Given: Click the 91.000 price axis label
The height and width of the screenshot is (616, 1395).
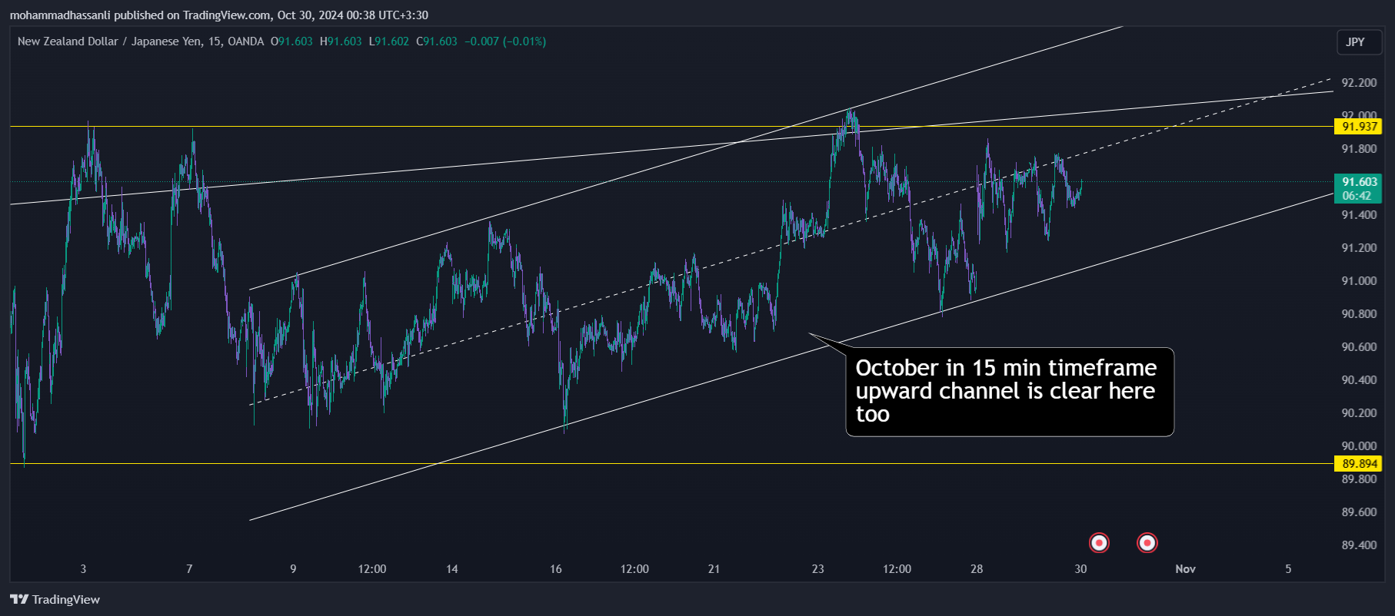Looking at the screenshot, I should 1359,281.
